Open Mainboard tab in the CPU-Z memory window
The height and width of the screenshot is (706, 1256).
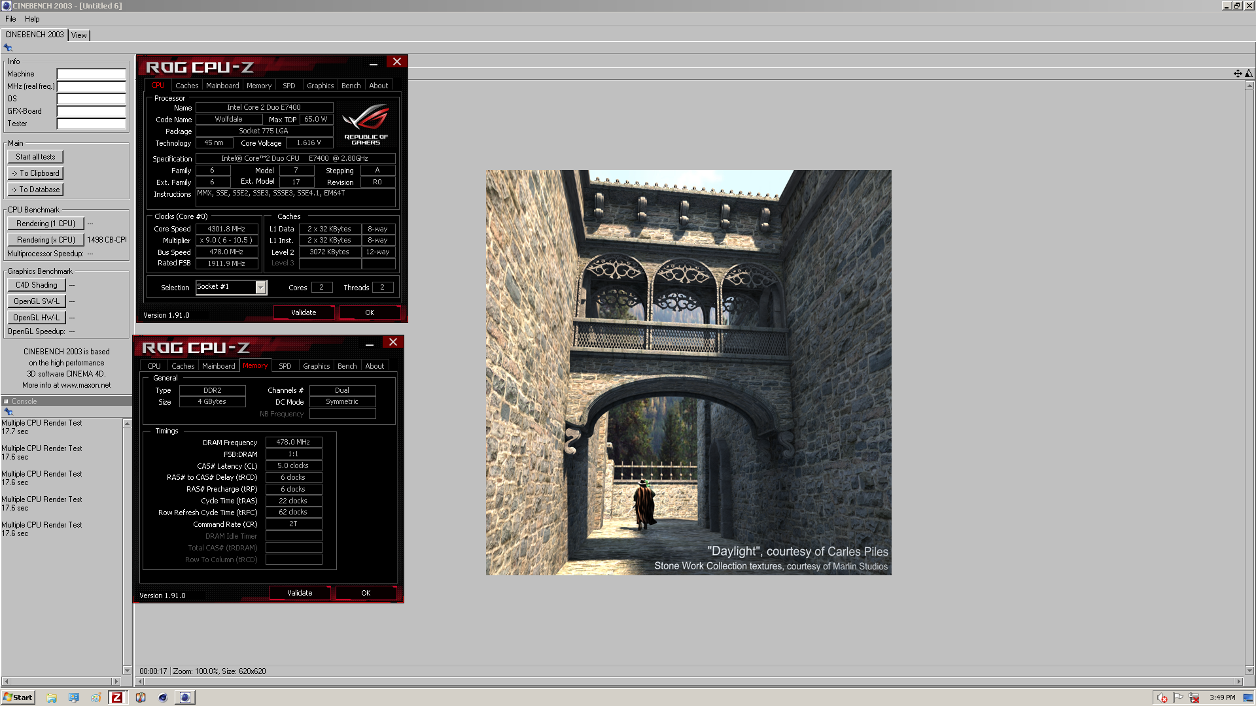tap(218, 366)
